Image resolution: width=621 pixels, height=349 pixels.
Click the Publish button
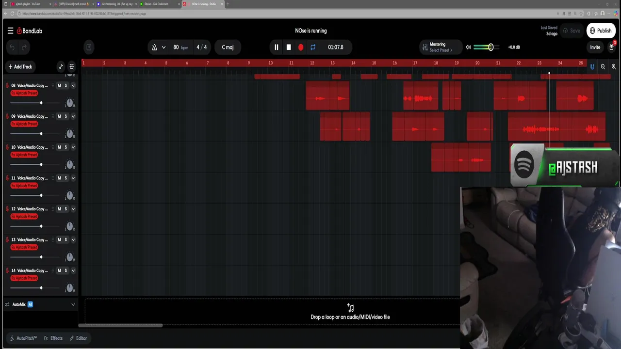[x=601, y=31]
